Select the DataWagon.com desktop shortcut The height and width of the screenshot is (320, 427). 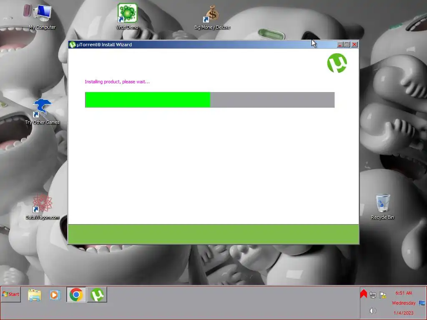pyautogui.click(x=42, y=207)
